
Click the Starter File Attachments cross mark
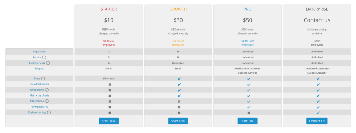110,84
